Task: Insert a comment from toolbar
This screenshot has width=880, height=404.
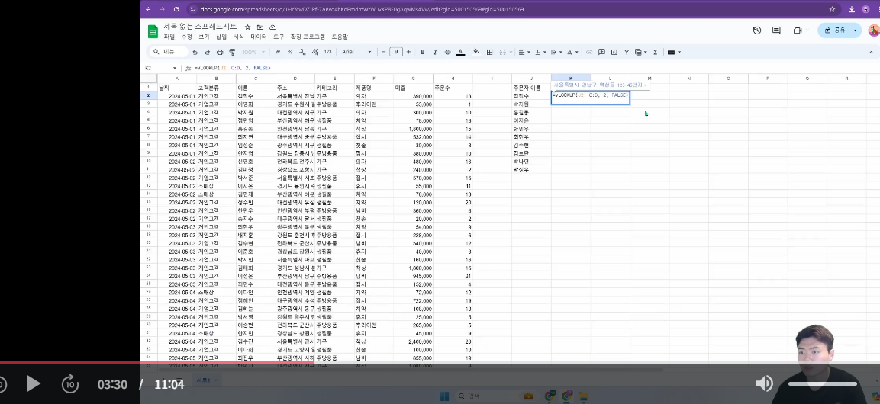Action: (x=601, y=52)
